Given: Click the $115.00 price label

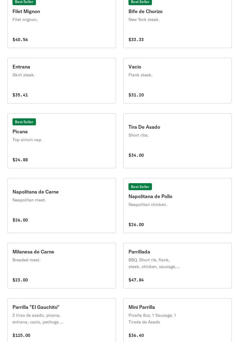Looking at the screenshot, I should click(21, 335).
